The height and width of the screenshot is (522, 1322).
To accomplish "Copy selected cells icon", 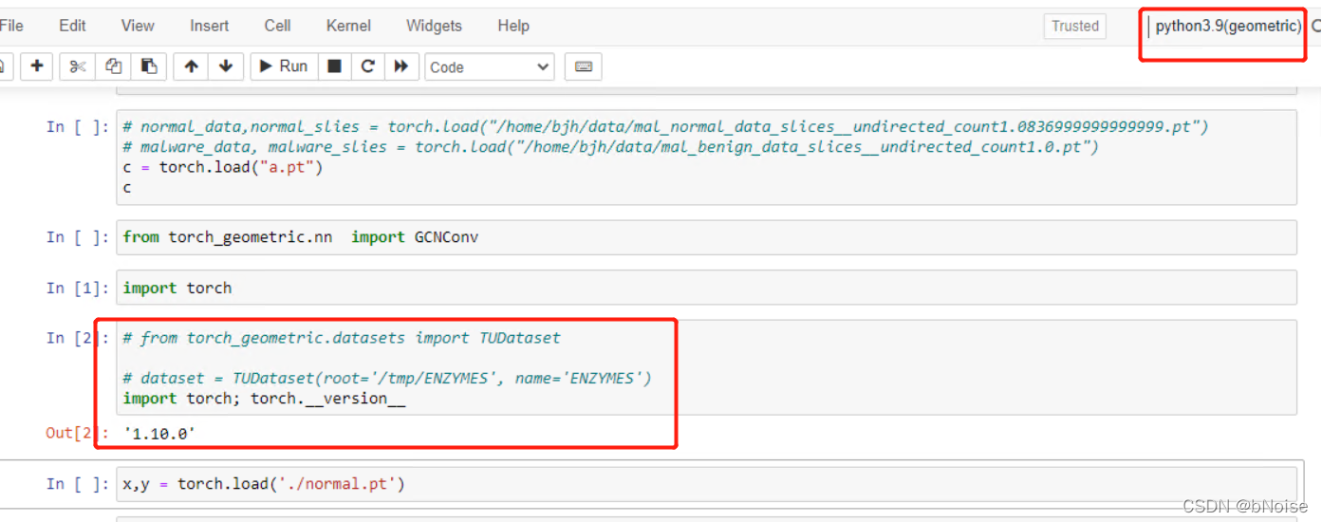I will (x=114, y=66).
